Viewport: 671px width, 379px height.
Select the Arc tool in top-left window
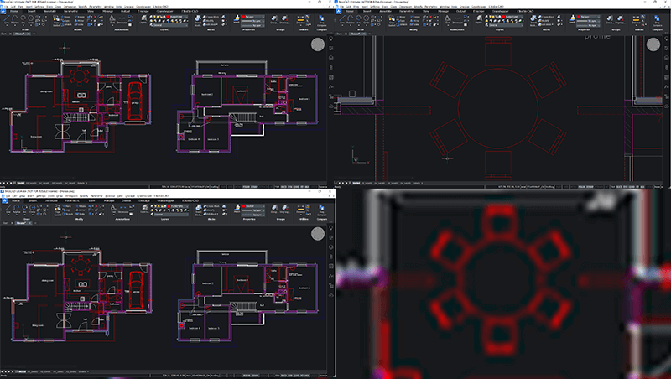point(23,18)
